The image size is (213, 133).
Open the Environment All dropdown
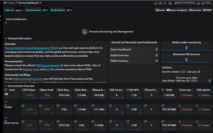click(x=45, y=10)
